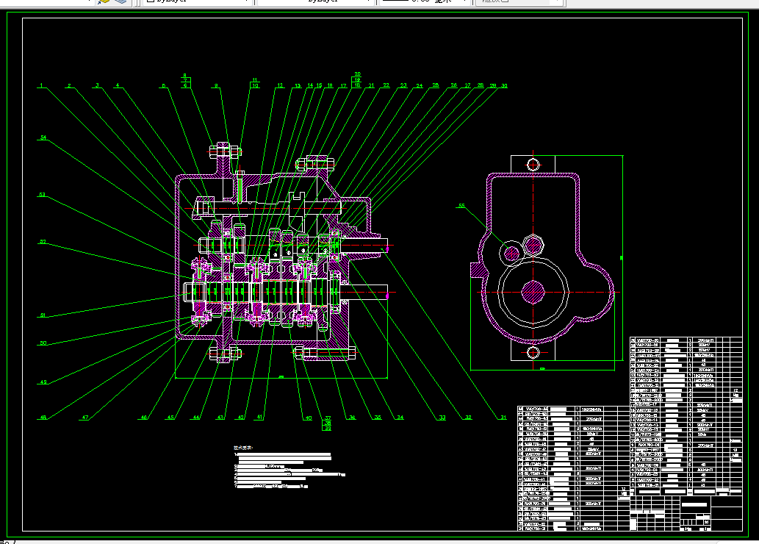Select balloon label 1 at top left

click(42, 86)
